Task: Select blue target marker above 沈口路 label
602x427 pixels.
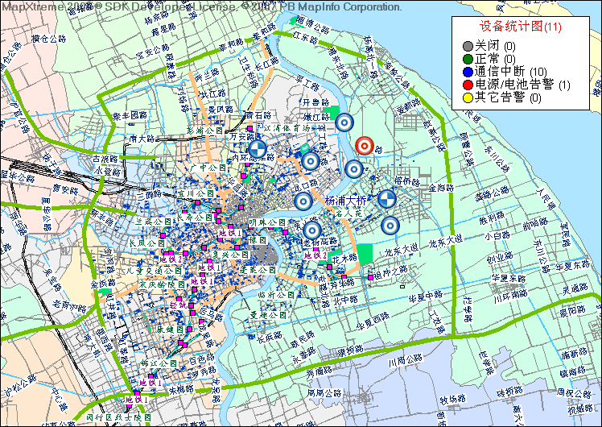Action: (x=310, y=161)
